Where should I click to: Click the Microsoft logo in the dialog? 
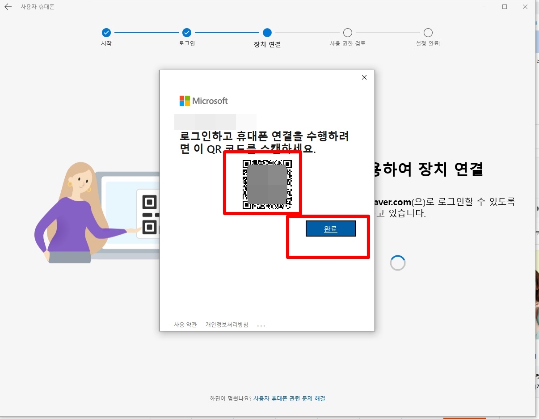pos(204,101)
